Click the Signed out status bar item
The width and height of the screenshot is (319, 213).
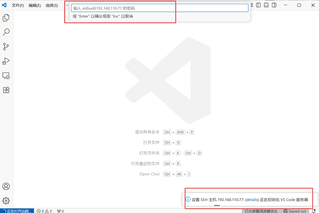click(300, 211)
